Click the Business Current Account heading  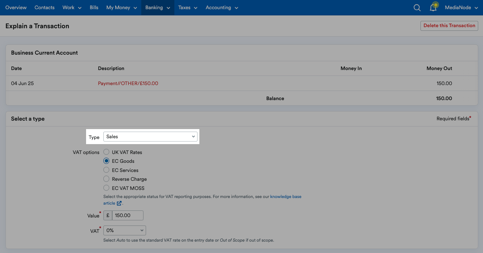tap(45, 53)
